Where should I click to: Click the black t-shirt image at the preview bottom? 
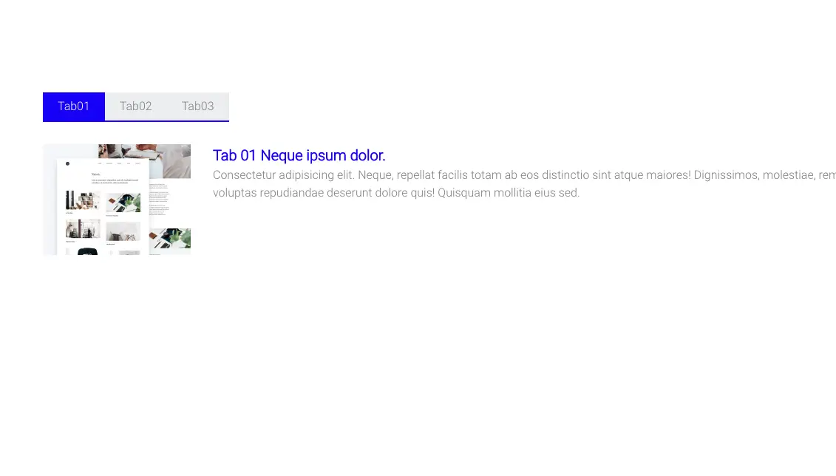click(87, 251)
